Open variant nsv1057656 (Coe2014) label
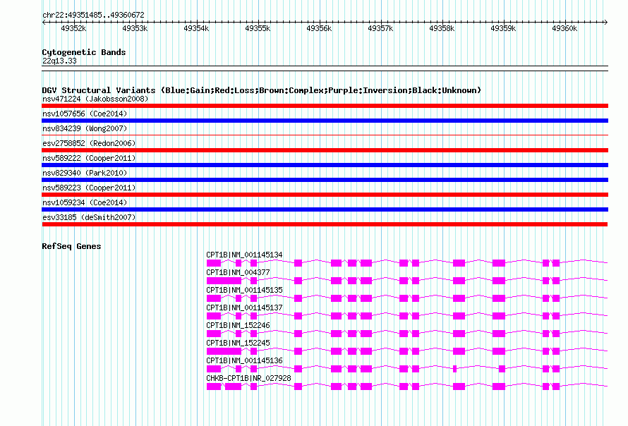Viewport: 628px width, 426px height. [85, 114]
